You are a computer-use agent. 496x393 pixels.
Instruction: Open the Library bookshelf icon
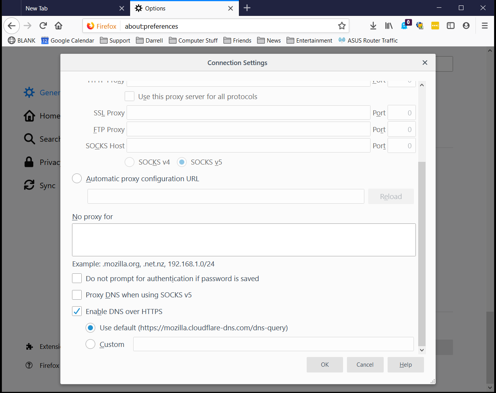(389, 26)
